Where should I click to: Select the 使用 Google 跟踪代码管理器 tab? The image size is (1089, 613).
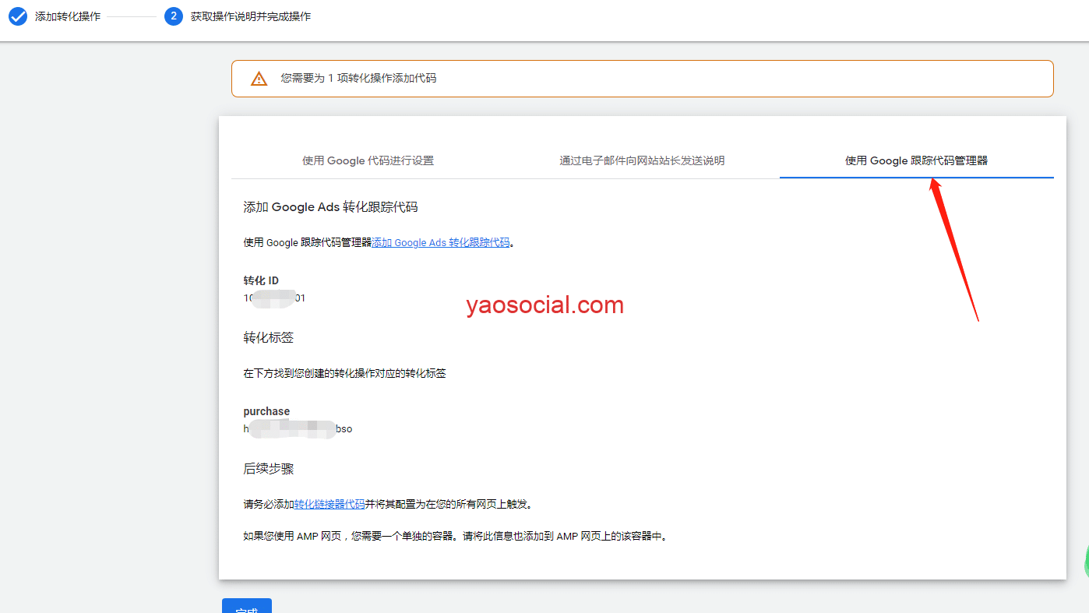point(916,160)
